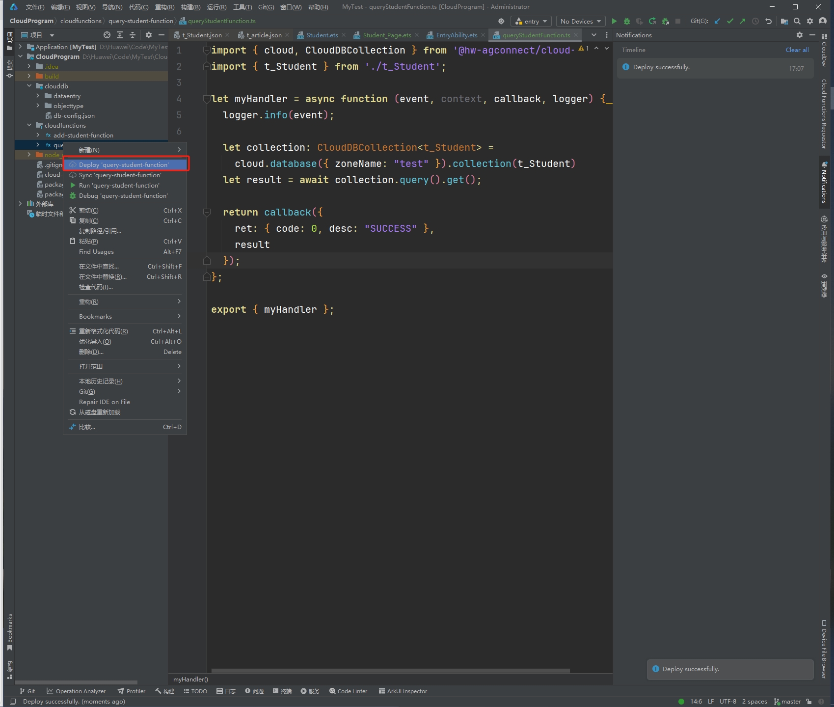Click the green Run button in toolbar
Viewport: 834px width, 707px height.
tap(614, 21)
